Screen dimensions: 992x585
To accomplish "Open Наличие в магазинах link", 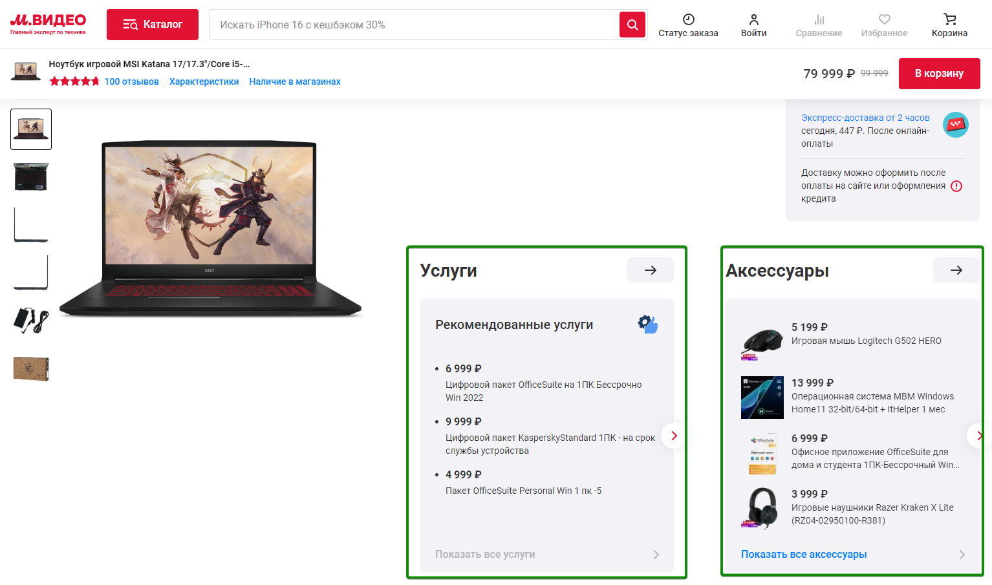I will pyautogui.click(x=295, y=81).
